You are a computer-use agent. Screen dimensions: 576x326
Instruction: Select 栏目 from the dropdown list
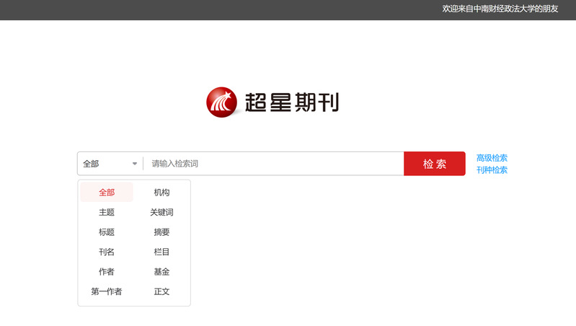pos(161,252)
